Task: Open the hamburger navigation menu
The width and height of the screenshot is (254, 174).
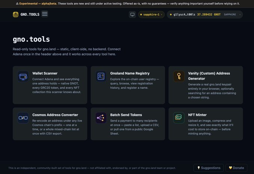Action: click(45, 14)
